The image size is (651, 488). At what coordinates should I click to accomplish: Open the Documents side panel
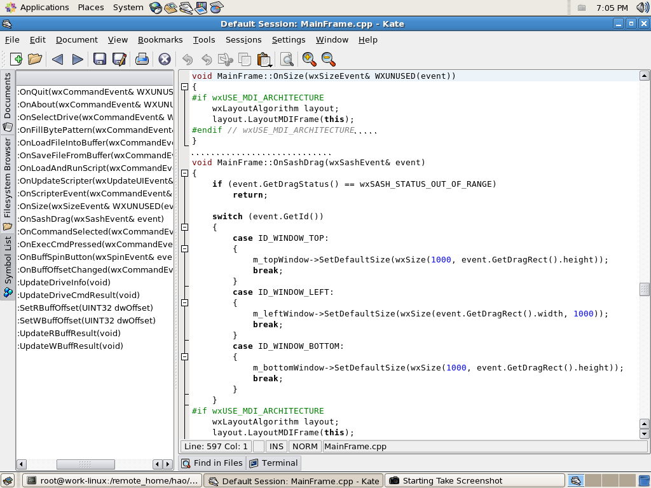8,102
